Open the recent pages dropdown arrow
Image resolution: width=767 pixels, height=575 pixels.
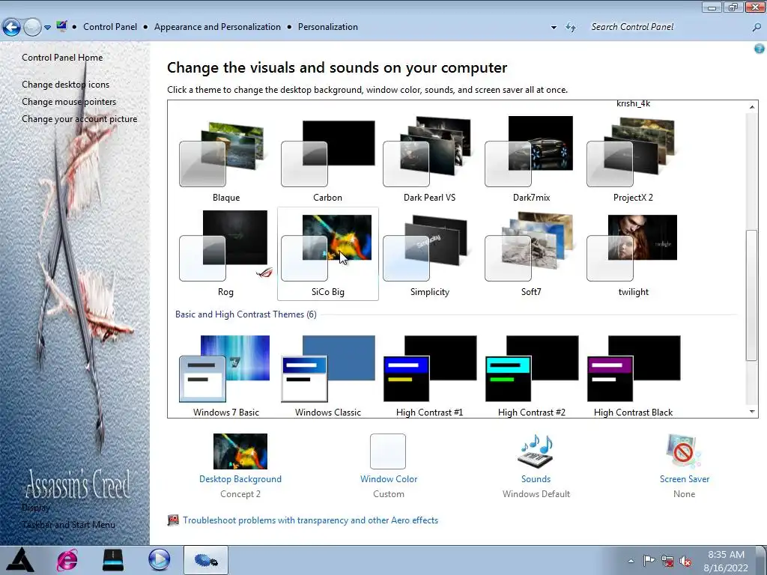coord(47,28)
